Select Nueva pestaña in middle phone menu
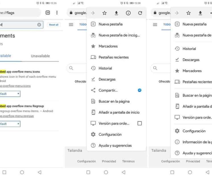This screenshot has height=177, width=212. pyautogui.click(x=116, y=24)
